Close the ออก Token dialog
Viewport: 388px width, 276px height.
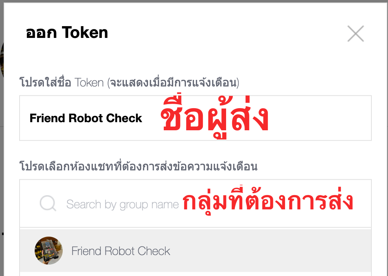pyautogui.click(x=356, y=33)
